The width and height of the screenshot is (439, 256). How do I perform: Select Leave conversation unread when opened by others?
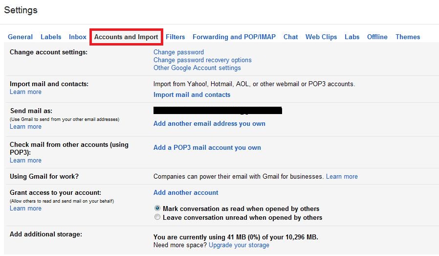click(157, 217)
